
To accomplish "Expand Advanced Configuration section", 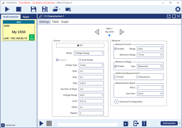I will pyautogui.click(x=117, y=102).
